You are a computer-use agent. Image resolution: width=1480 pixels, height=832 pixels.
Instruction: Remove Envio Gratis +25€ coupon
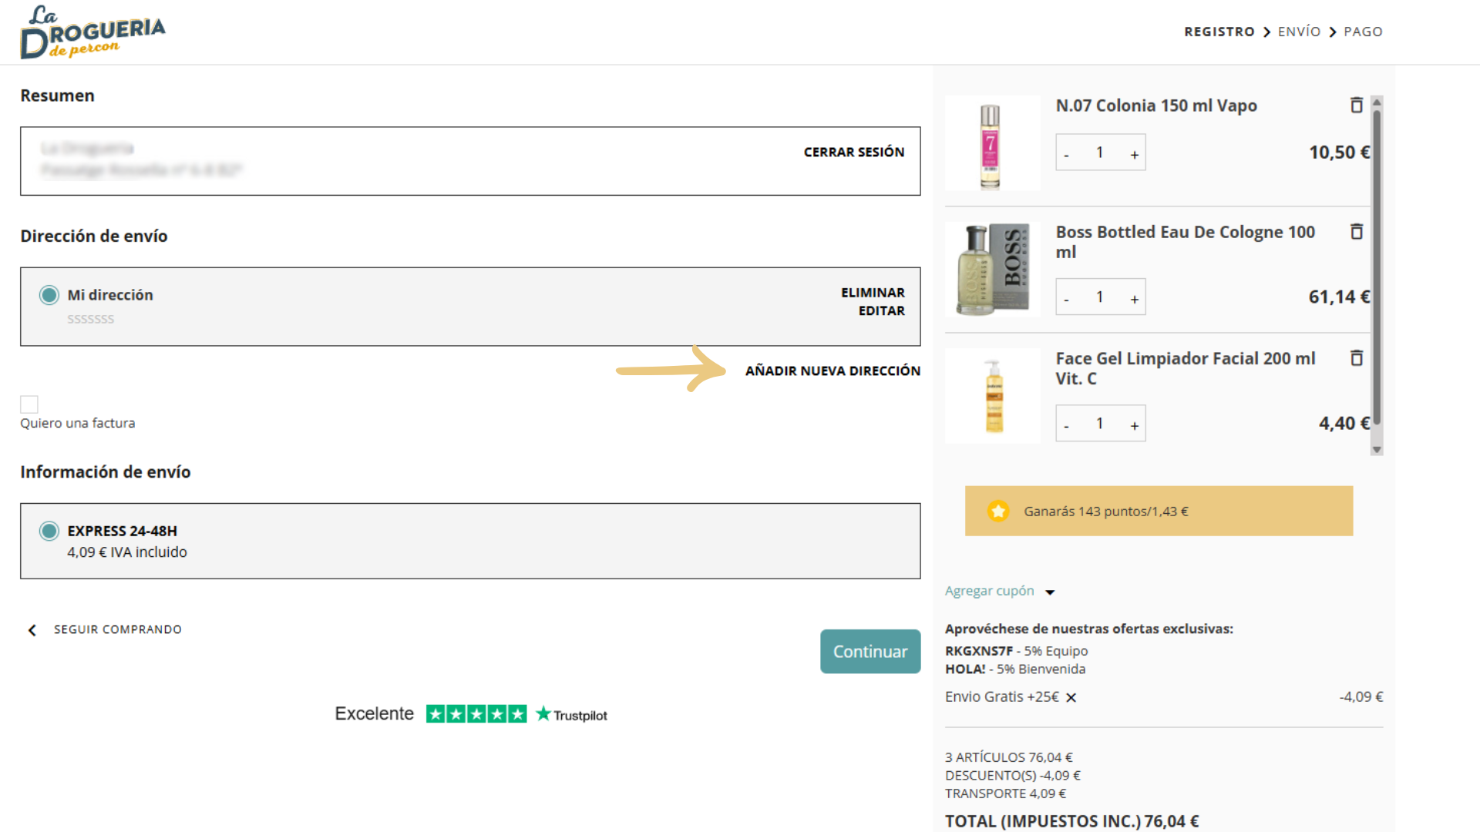1071,698
